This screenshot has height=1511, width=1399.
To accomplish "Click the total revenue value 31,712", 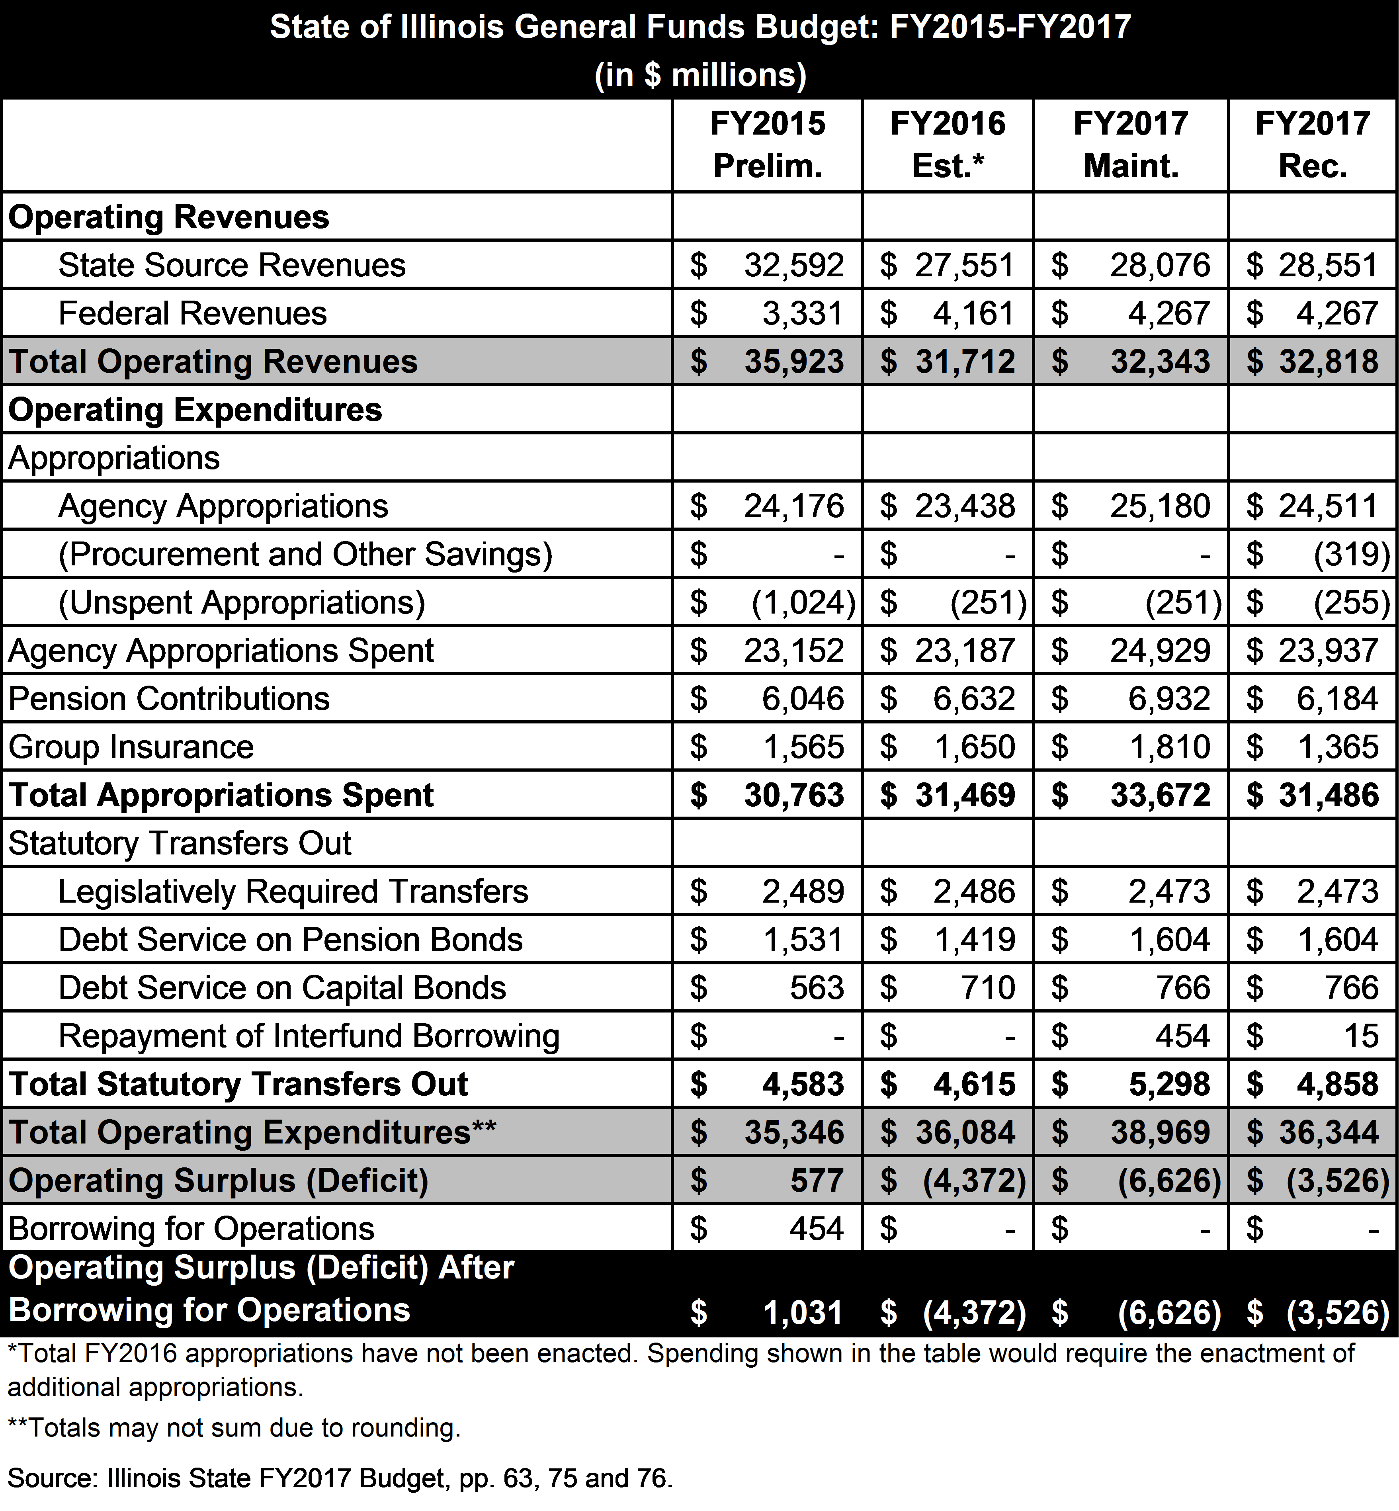I will (x=965, y=362).
